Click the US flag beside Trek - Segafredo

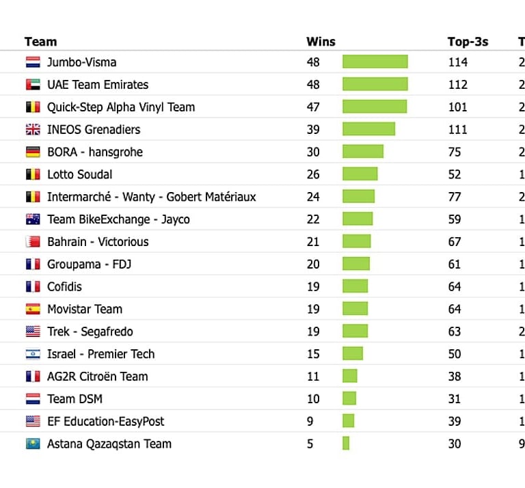click(x=33, y=331)
